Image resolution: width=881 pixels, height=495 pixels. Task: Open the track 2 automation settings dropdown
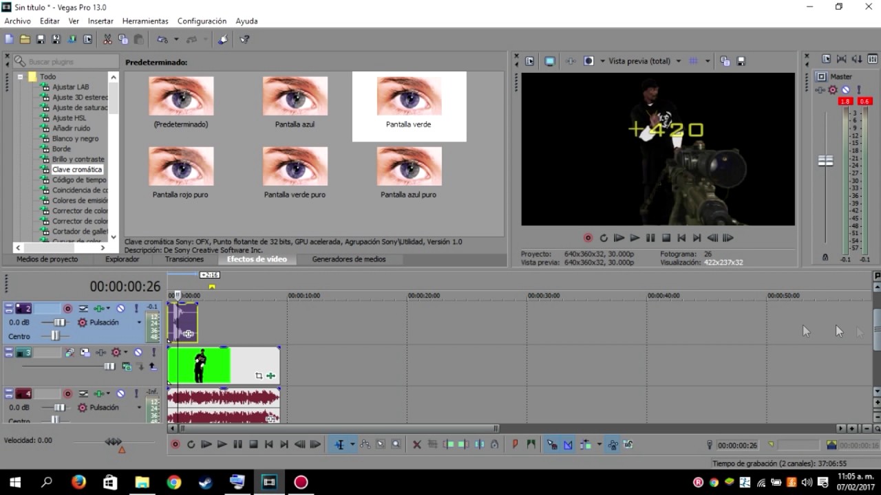pos(108,309)
